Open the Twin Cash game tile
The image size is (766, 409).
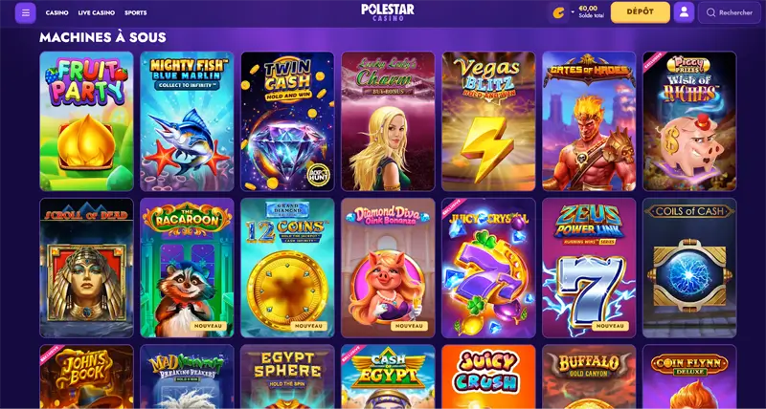[288, 121]
